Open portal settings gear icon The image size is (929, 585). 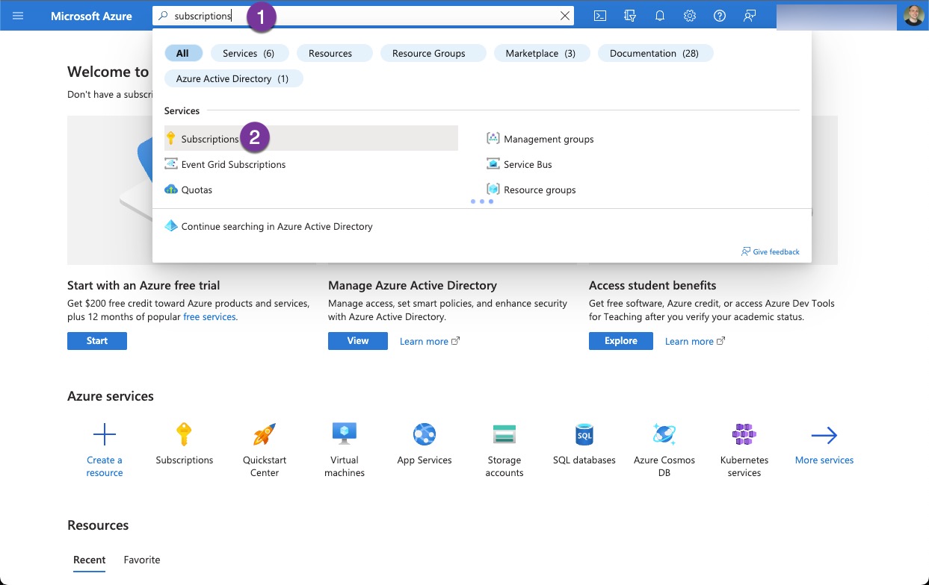(x=689, y=15)
